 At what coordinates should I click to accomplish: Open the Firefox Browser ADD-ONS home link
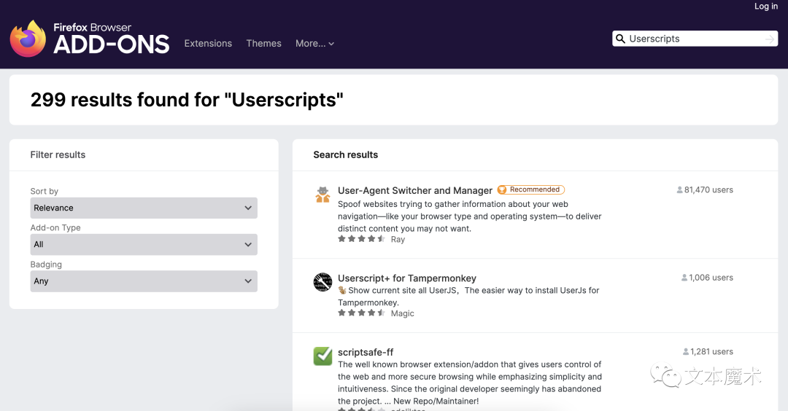click(90, 39)
